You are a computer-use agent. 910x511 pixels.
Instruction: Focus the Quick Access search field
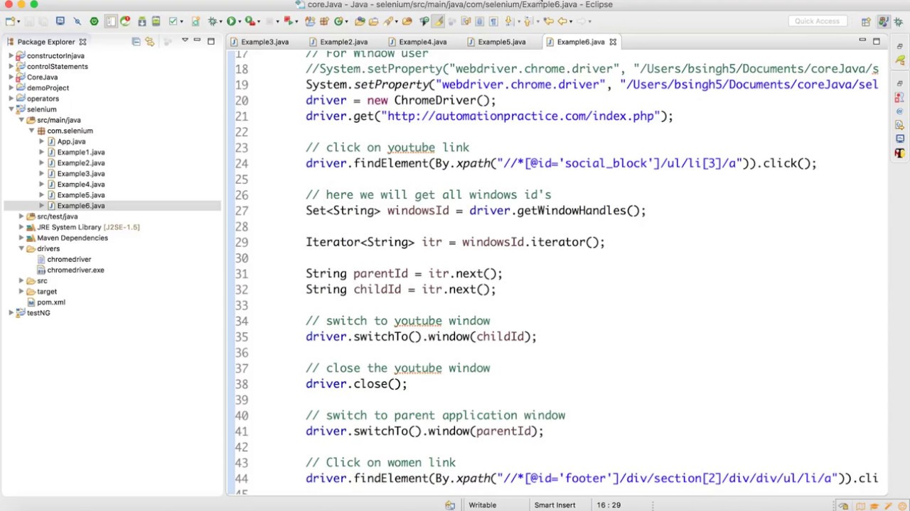[817, 21]
